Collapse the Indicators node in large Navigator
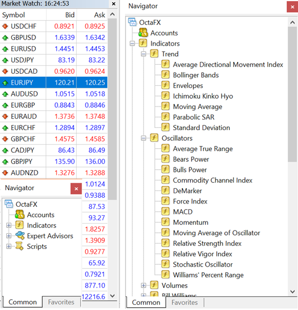This screenshot has width=298, height=310. click(132, 43)
